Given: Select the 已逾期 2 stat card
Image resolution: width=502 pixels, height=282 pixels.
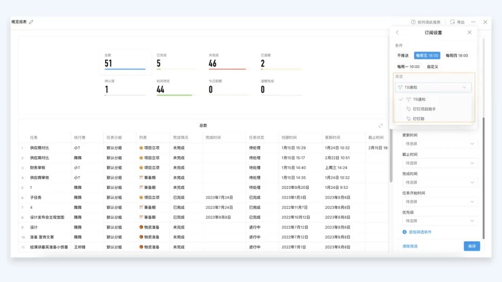Looking at the screenshot, I should click(281, 61).
